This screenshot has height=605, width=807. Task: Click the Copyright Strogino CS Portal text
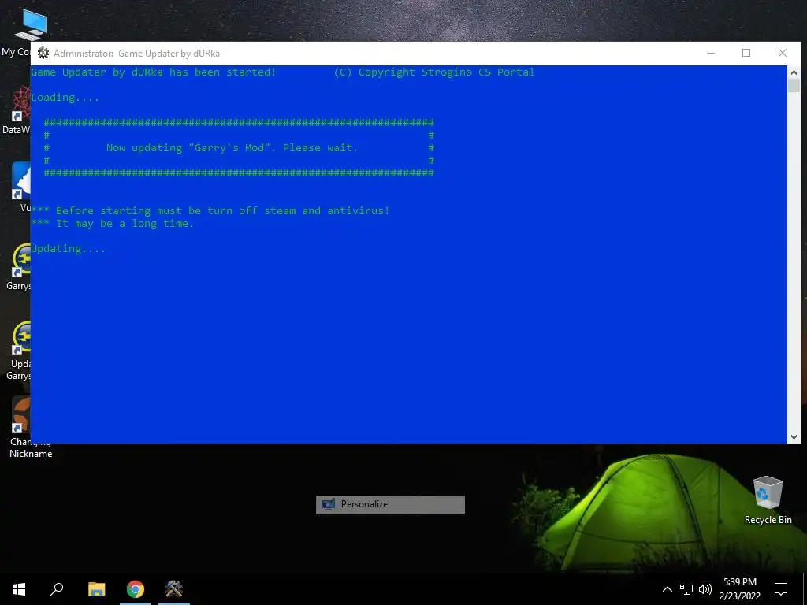click(434, 72)
